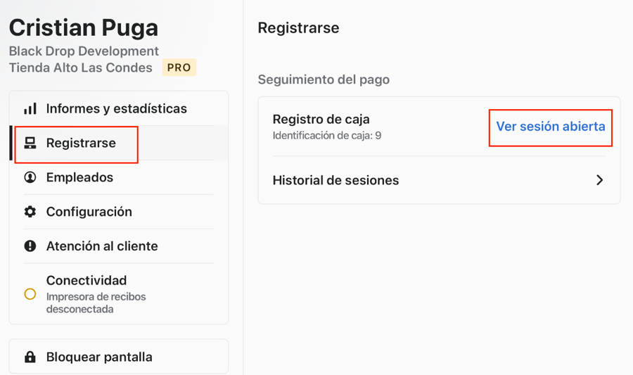Open Configuración from the sidebar

89,212
